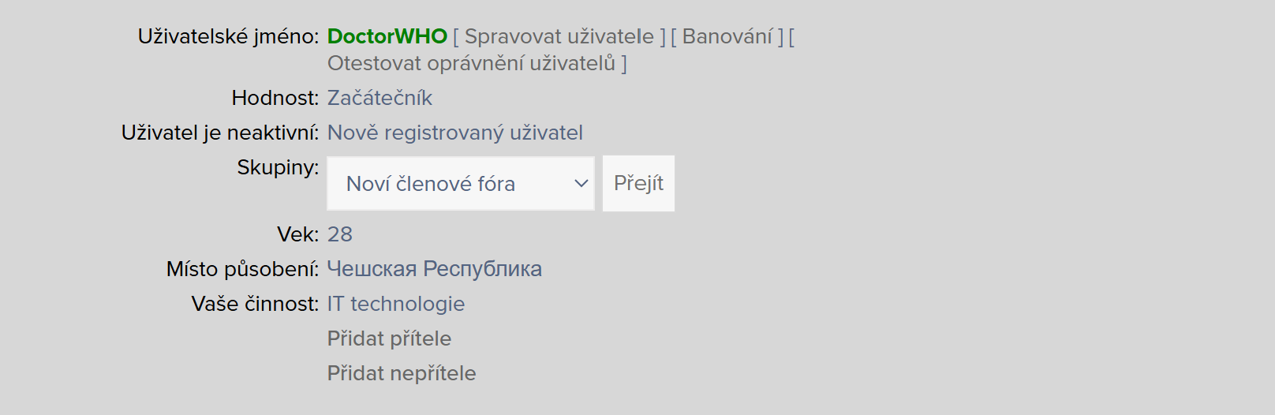The height and width of the screenshot is (415, 1275).
Task: Click the Uživatel je neaktivní label
Action: pyautogui.click(x=219, y=133)
